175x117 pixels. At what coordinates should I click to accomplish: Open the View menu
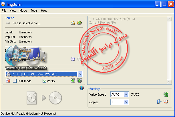13,11
